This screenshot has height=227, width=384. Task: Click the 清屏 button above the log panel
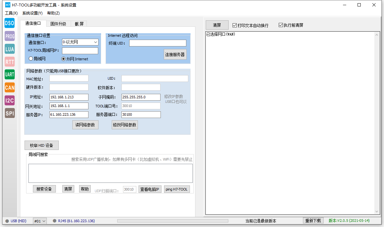click(x=217, y=25)
